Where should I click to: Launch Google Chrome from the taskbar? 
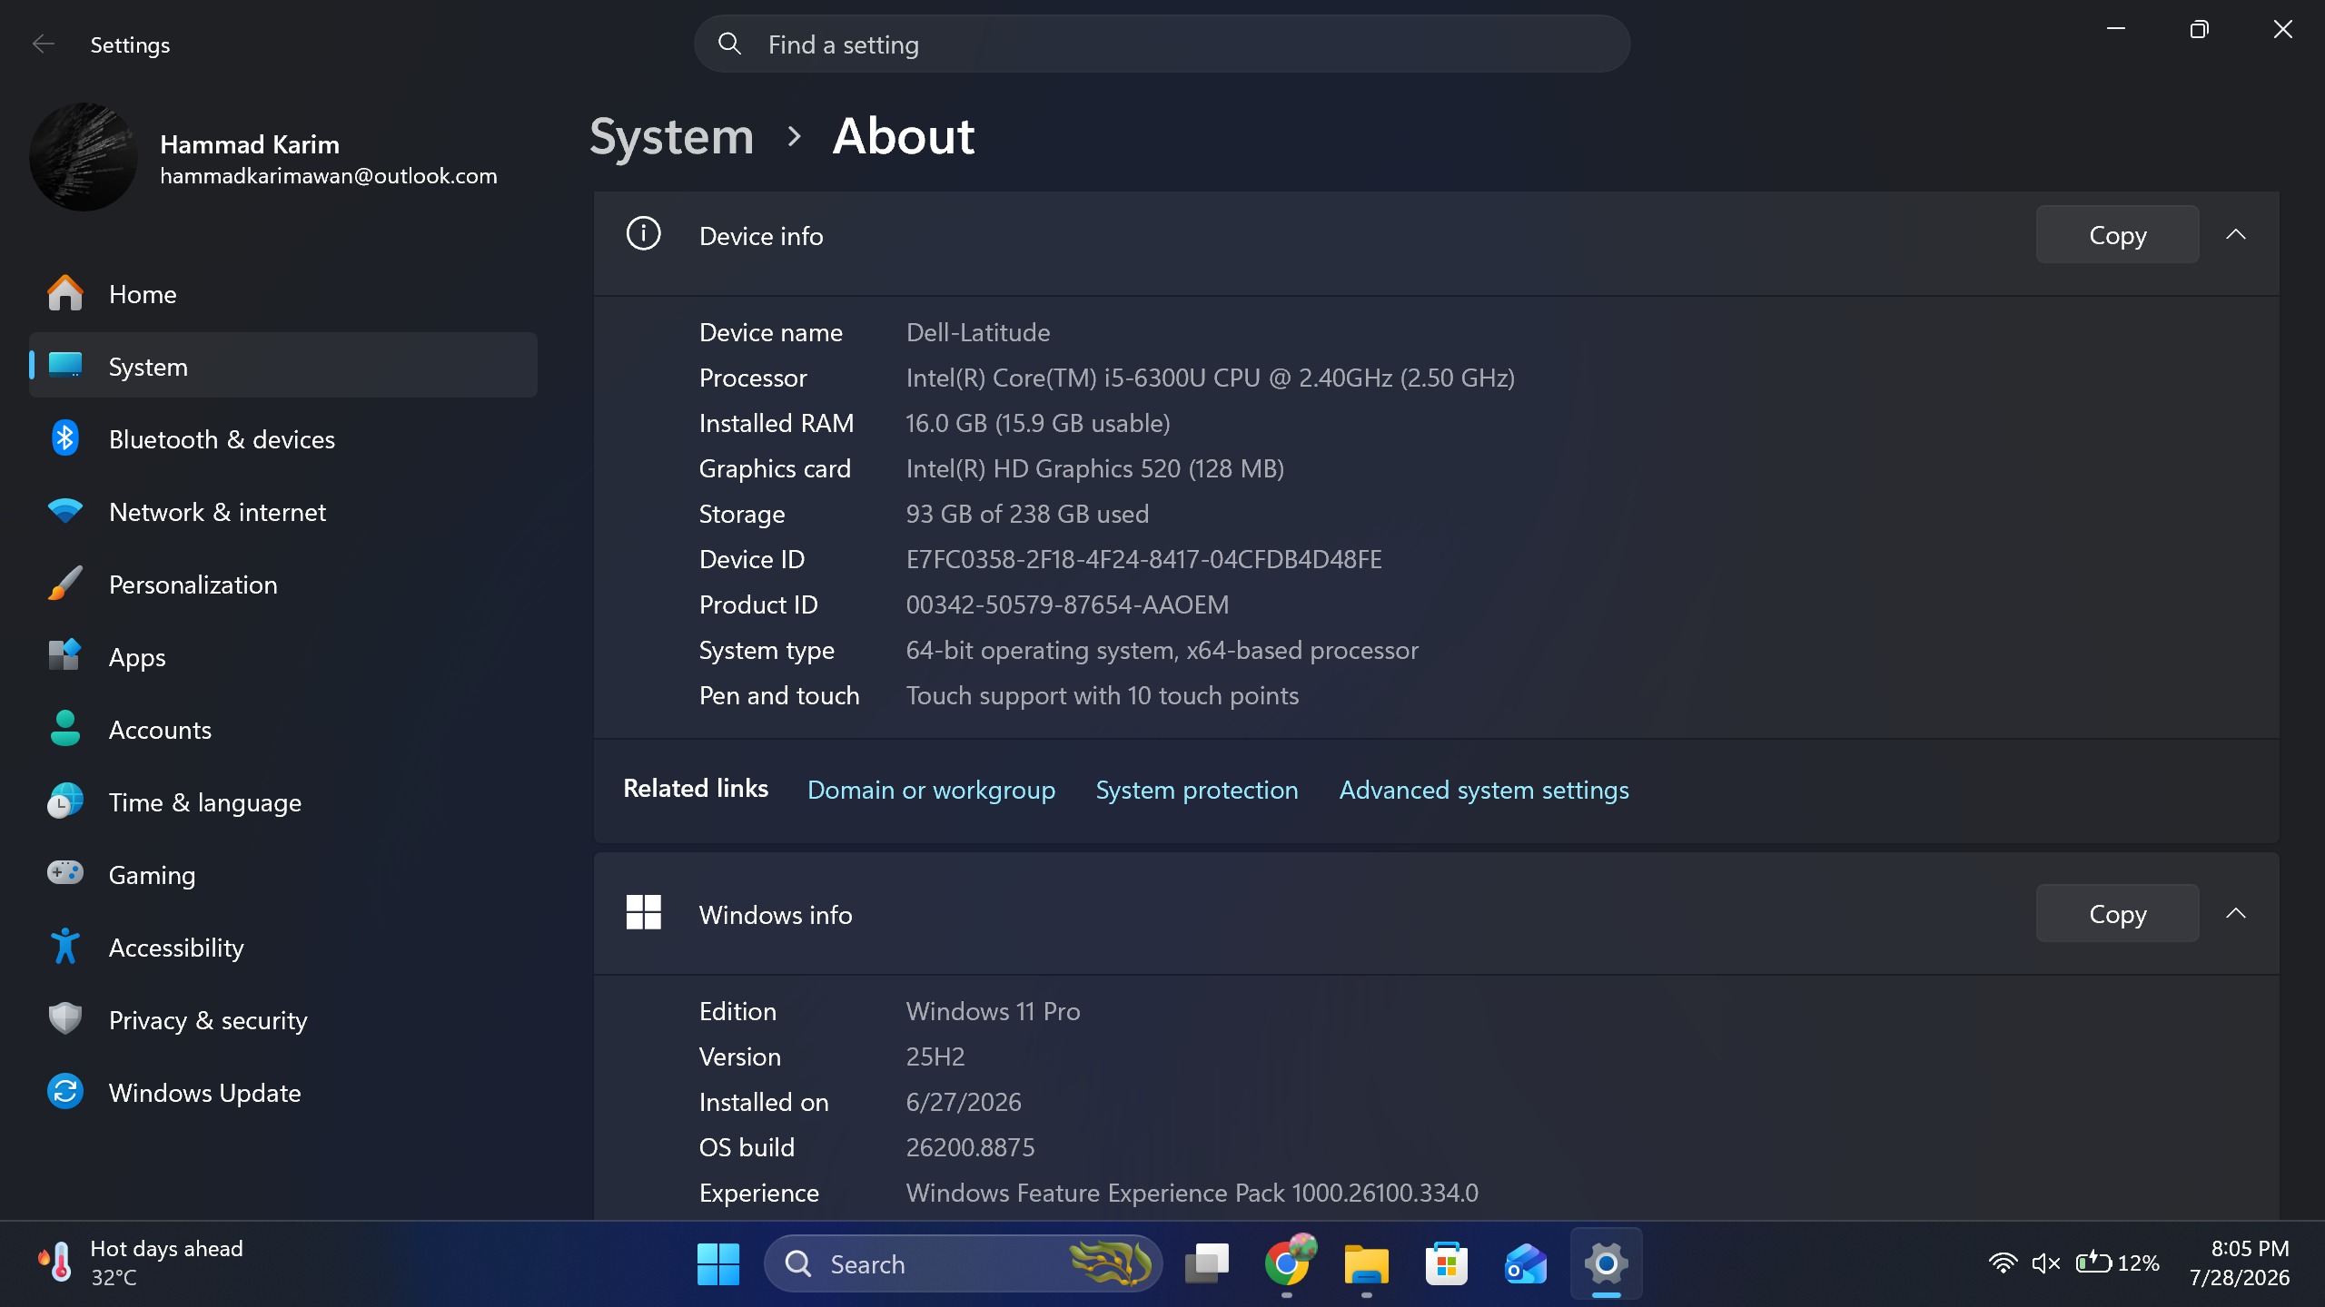click(1287, 1263)
